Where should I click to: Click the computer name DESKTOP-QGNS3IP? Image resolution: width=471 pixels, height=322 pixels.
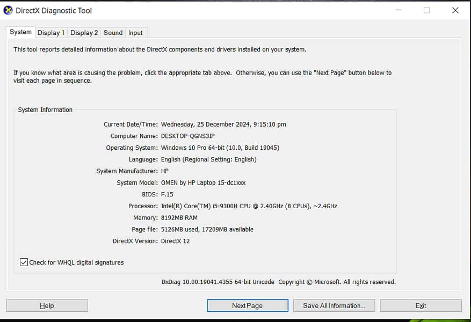click(x=187, y=136)
